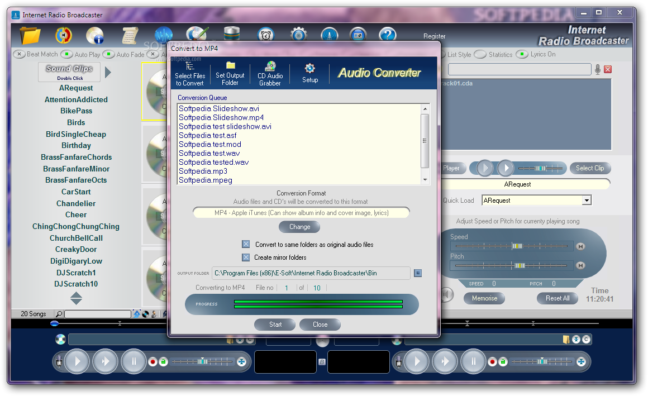Click the song search input field
Screen dimensions: 648x396
(98, 314)
